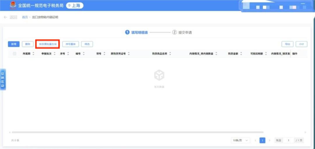Click the 首页 breadcrumb link
This screenshot has width=315, height=149.
pyautogui.click(x=25, y=17)
